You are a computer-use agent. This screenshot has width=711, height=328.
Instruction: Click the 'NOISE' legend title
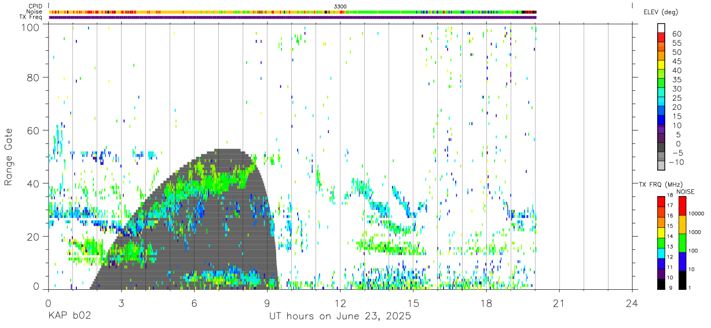685,191
